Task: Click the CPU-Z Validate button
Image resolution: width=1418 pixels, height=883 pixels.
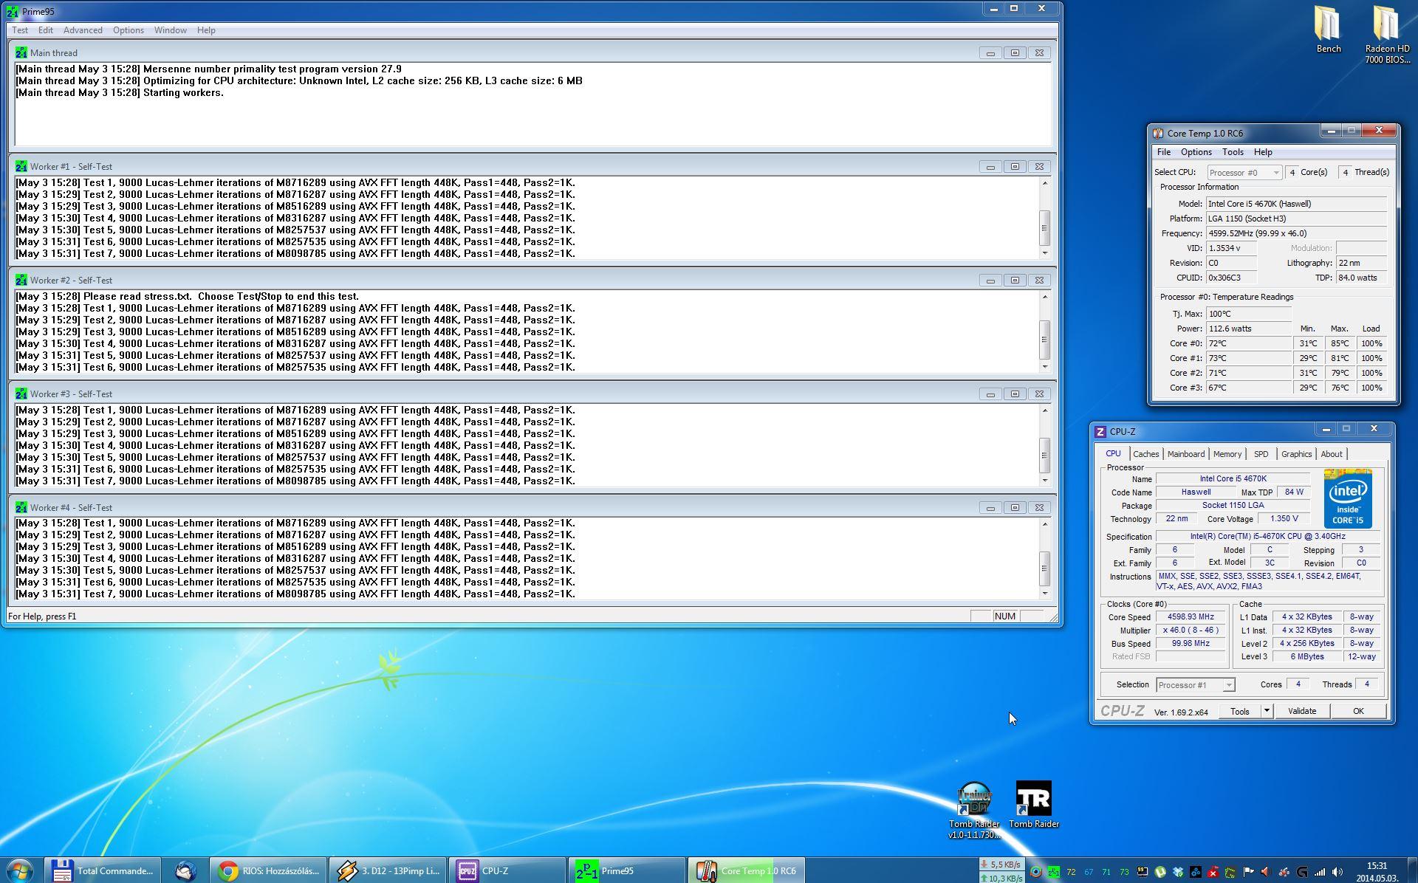Action: tap(1301, 711)
